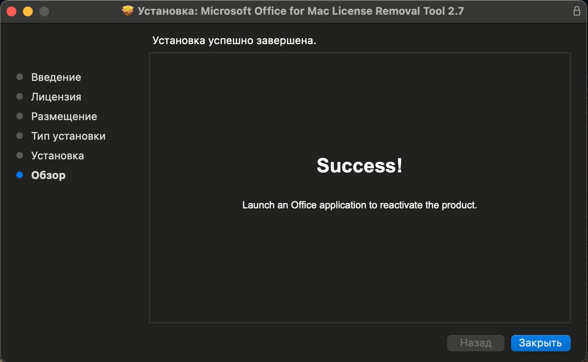Screen dimensions: 588x362
Task: Select the Тип установки step label
Action: pos(68,136)
